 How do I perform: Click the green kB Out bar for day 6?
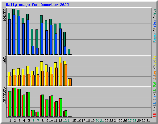point(33,113)
